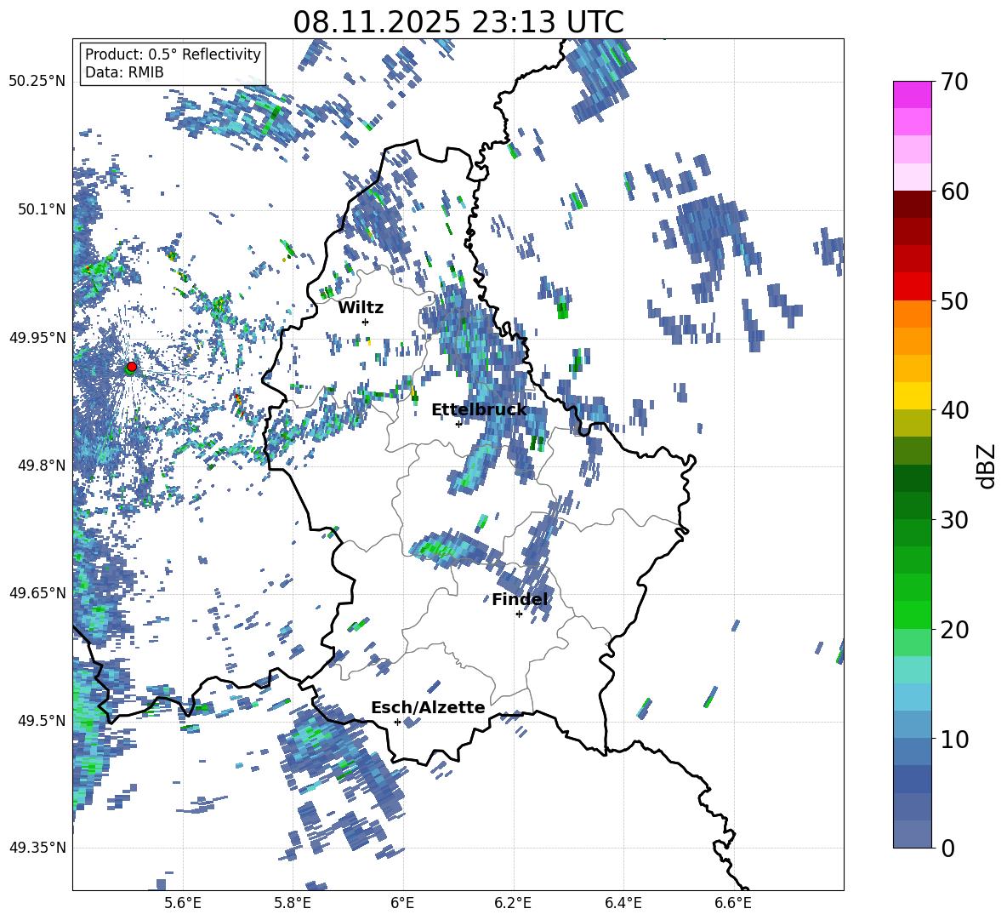The width and height of the screenshot is (1007, 920).
Task: Click the 50.1°N latitude label
Action: 42,209
